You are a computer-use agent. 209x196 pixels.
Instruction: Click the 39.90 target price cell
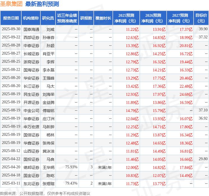(203, 29)
